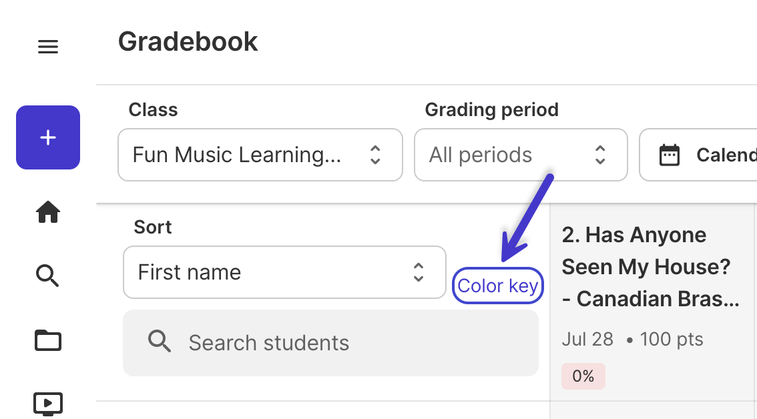The height and width of the screenshot is (419, 757).
Task: Open the Class dropdown Fun Music Learning
Action: tap(260, 155)
